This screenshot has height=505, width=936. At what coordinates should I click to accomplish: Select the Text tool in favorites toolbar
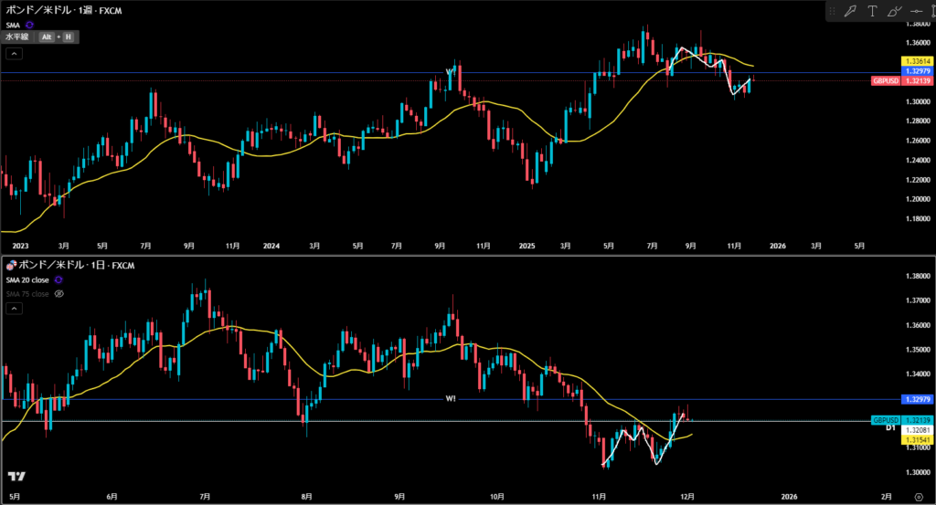point(872,11)
